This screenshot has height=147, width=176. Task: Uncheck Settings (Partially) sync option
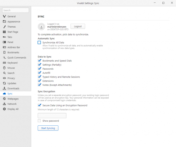(x=39, y=65)
